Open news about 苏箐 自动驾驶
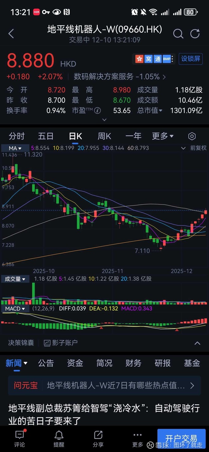This screenshot has height=452, width=209. (104, 415)
